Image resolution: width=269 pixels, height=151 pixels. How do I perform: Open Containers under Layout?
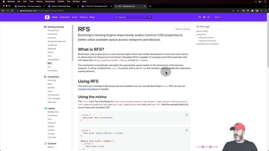click(53, 116)
